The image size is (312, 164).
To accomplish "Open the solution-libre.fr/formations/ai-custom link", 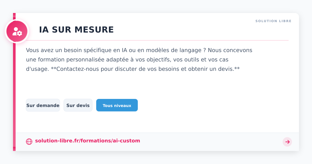I will pos(87,141).
